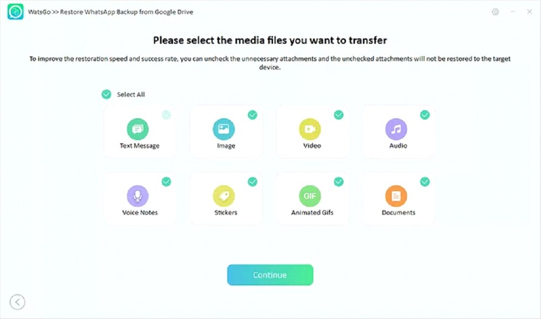The width and height of the screenshot is (541, 319).
Task: Minimize the WatsGo window
Action: point(513,12)
